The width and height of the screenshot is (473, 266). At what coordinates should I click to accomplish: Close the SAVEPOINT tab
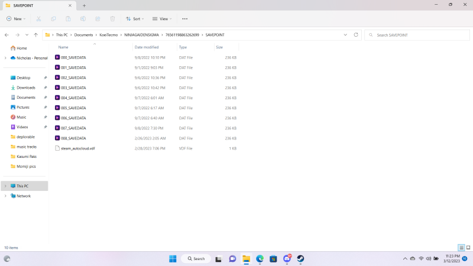(70, 5)
